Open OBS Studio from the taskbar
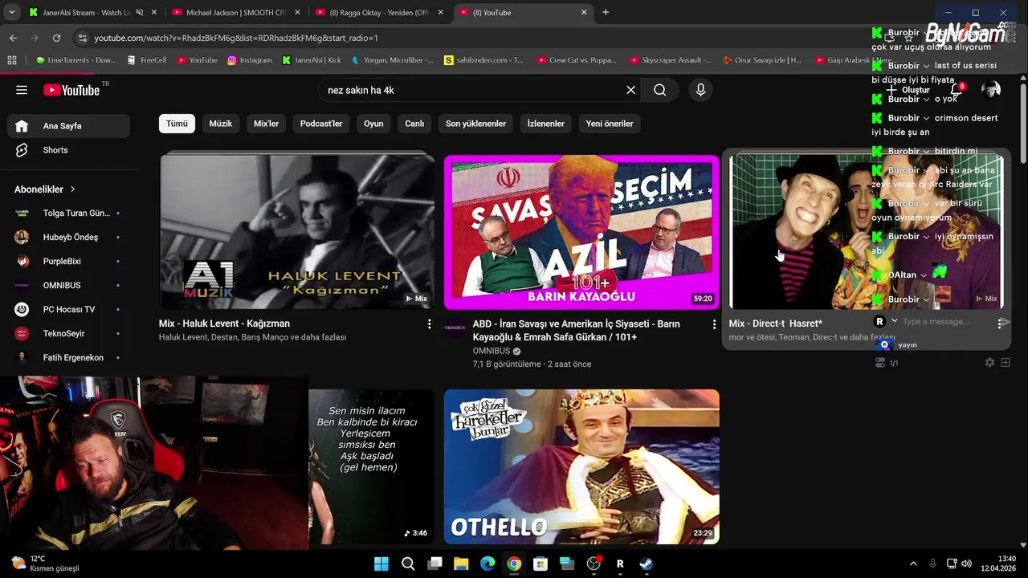Image resolution: width=1028 pixels, height=578 pixels. click(594, 564)
